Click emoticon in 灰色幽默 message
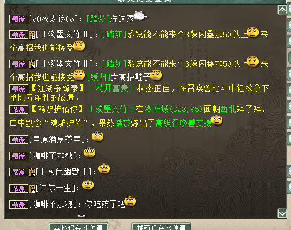Screen dimensions: 291x230 click(104, 169)
